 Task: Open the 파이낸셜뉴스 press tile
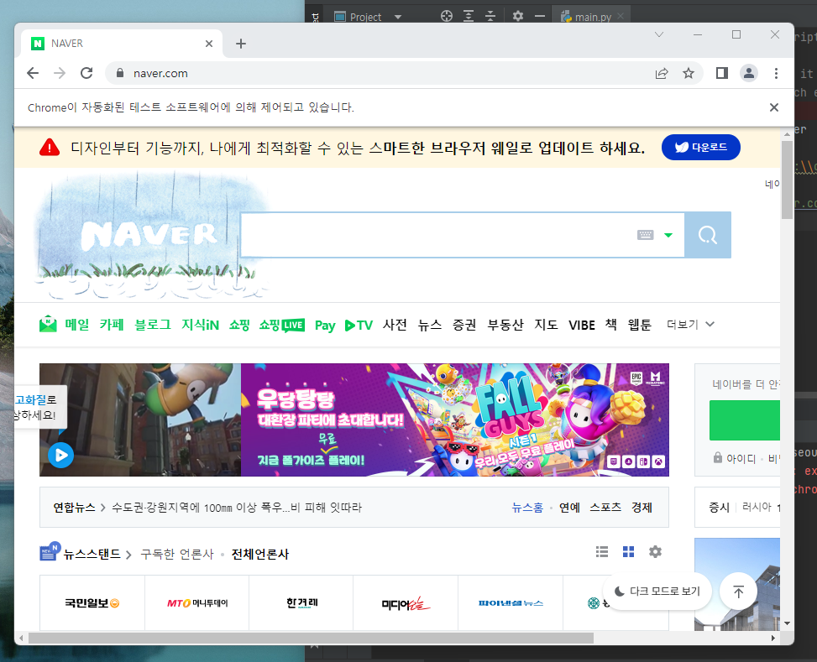point(511,602)
